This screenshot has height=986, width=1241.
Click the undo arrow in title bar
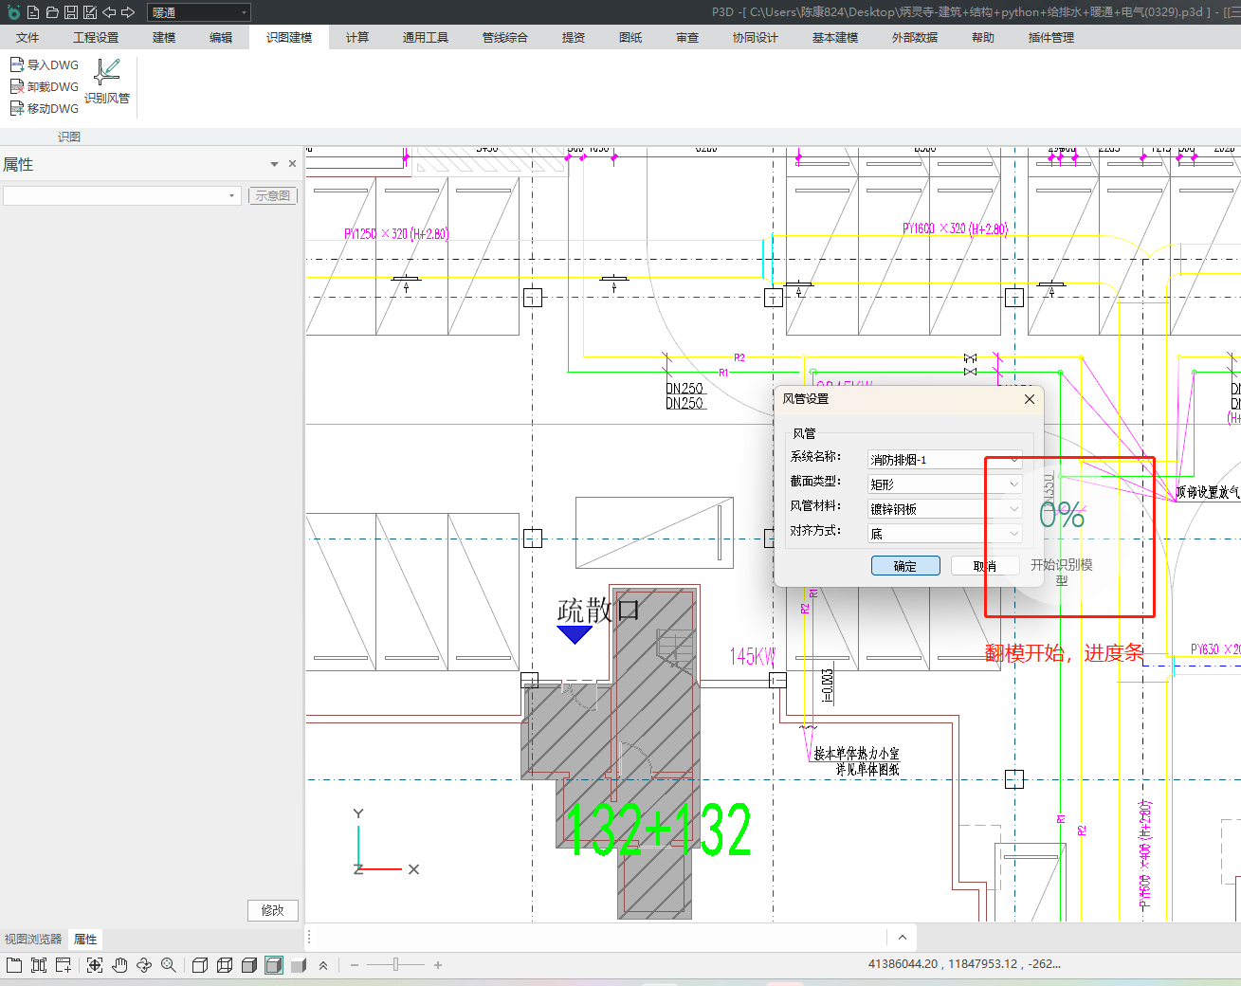(x=109, y=12)
